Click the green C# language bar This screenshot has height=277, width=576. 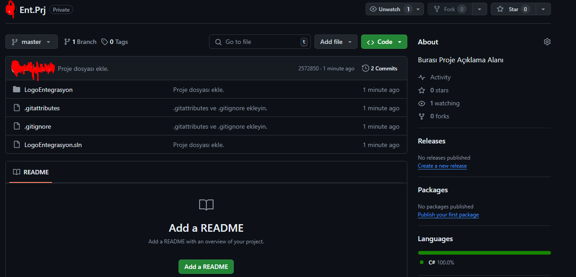point(484,253)
